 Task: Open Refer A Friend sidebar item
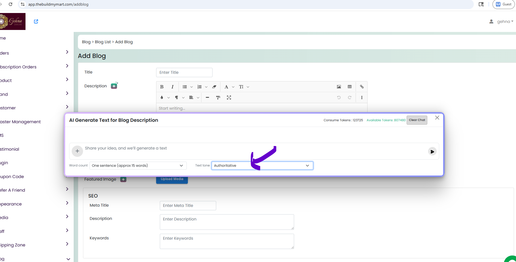[x=12, y=190]
